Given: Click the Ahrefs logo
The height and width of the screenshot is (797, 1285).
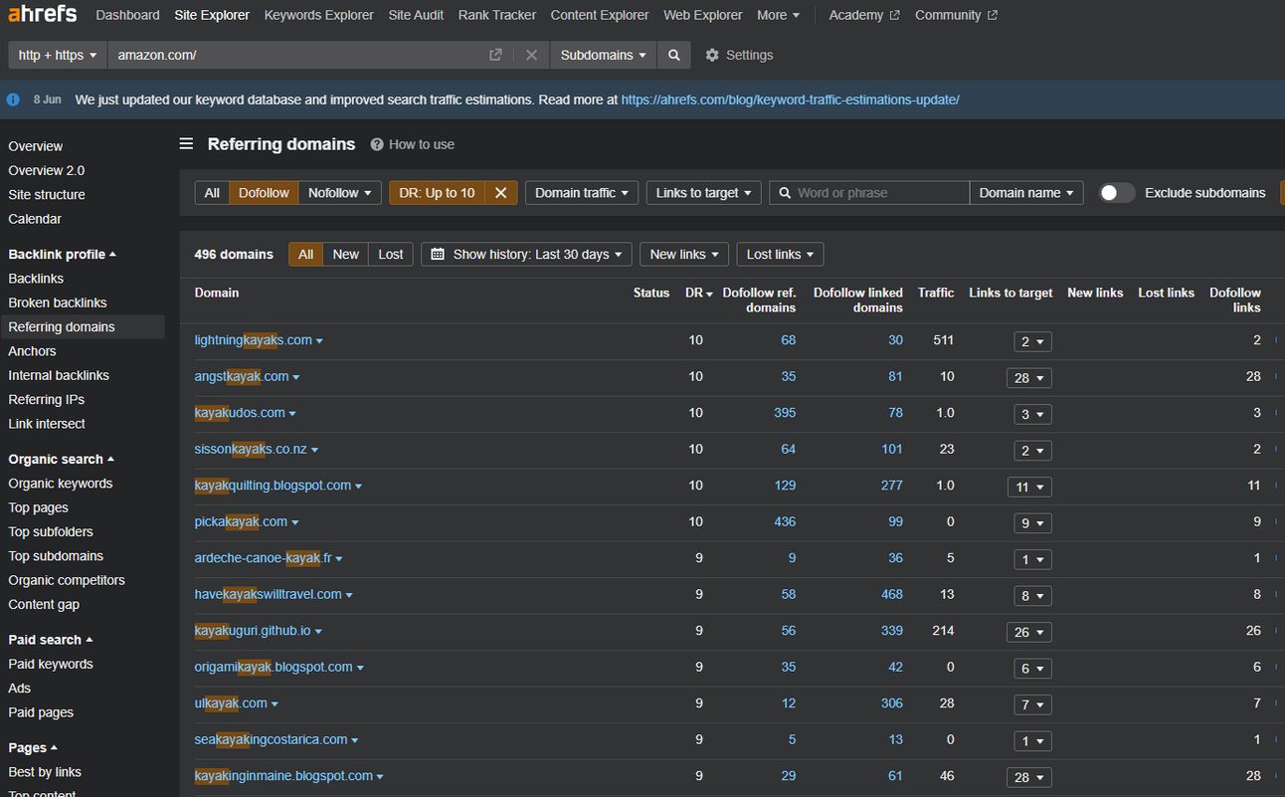Looking at the screenshot, I should (42, 15).
